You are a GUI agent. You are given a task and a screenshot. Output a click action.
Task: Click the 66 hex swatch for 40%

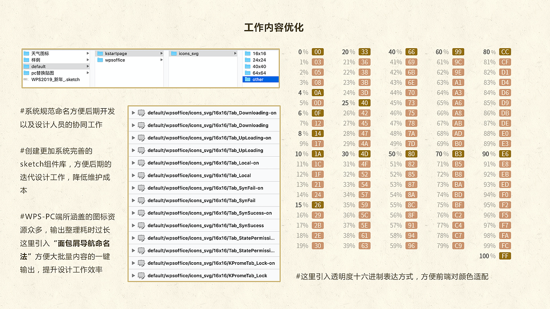click(411, 52)
